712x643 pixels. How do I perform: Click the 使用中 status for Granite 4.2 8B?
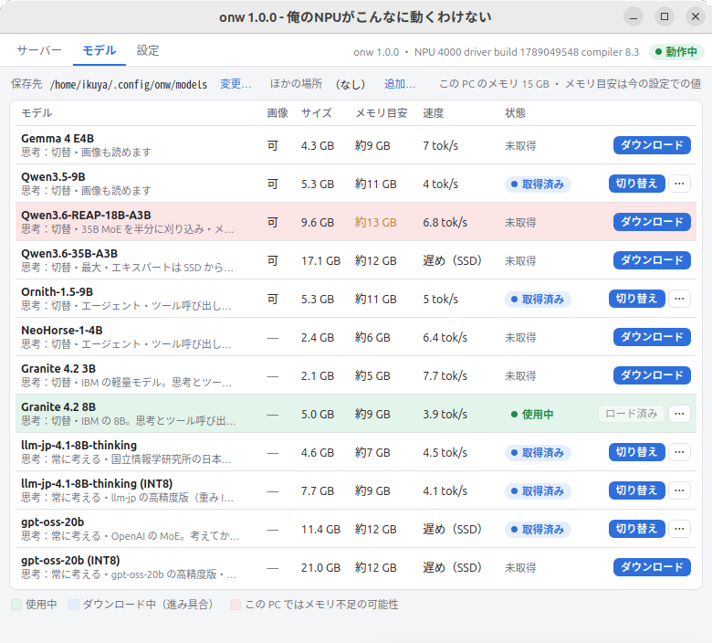tap(532, 414)
